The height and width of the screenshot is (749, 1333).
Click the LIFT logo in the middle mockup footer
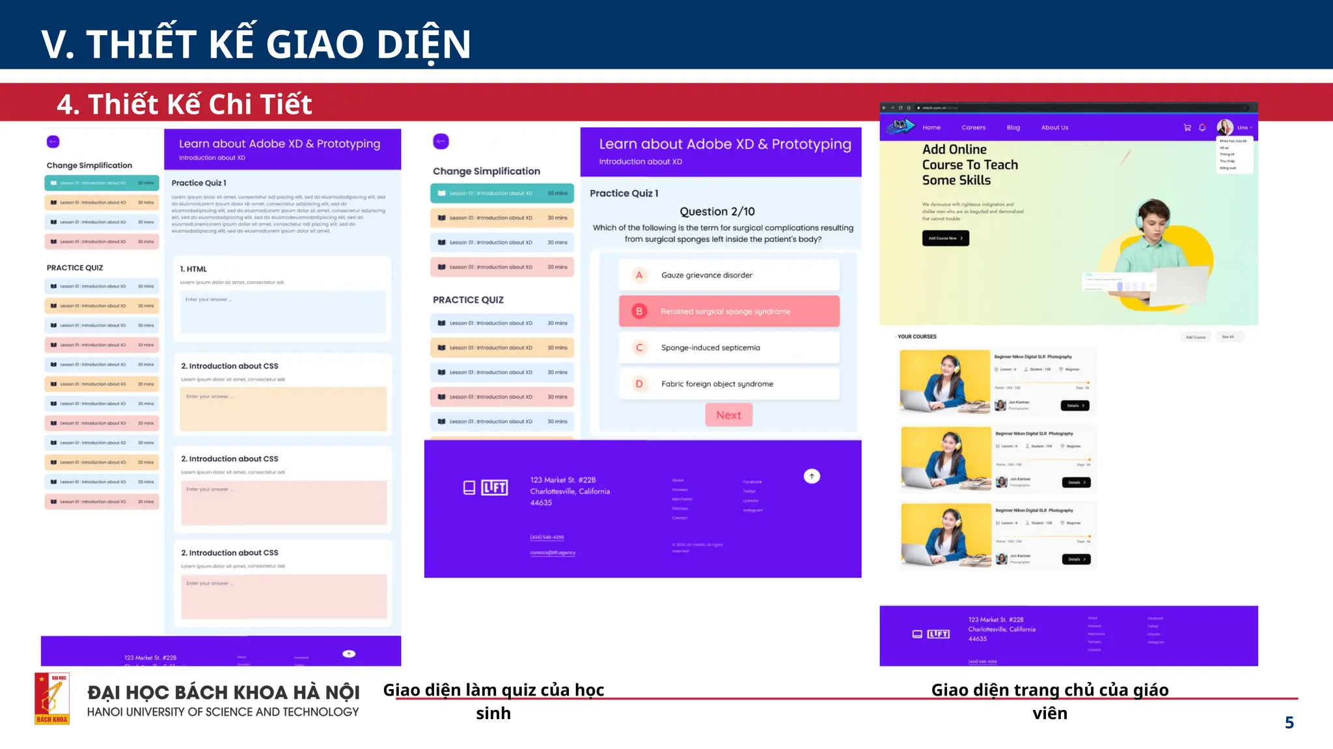(x=495, y=488)
